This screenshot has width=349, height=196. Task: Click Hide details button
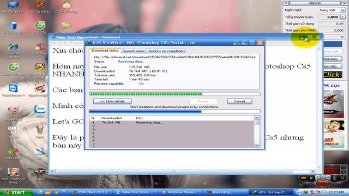click(x=112, y=101)
